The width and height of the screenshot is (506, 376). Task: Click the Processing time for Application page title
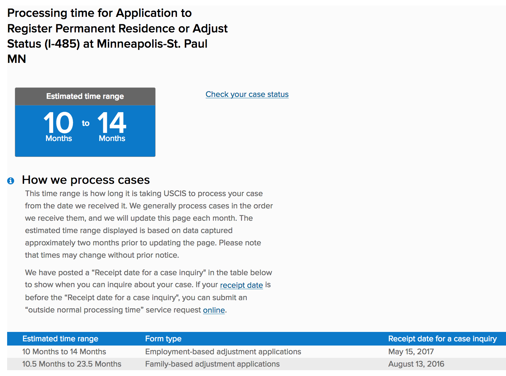pos(117,36)
